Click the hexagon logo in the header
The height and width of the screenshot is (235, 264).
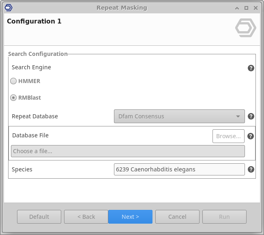click(x=245, y=29)
